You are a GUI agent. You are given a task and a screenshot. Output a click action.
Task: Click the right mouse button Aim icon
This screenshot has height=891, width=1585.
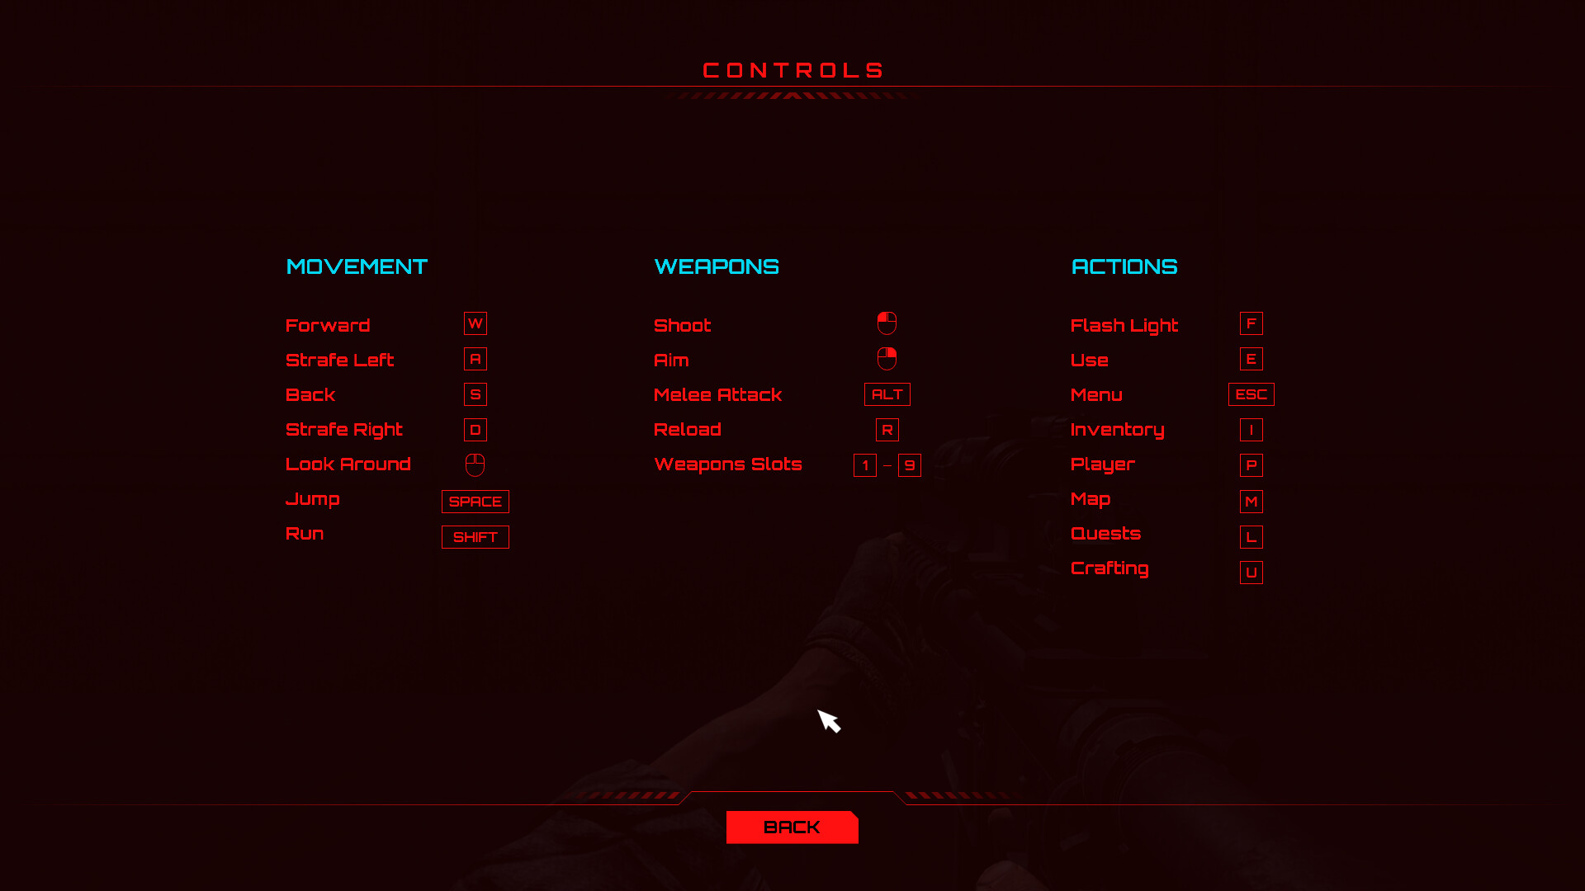pos(886,358)
